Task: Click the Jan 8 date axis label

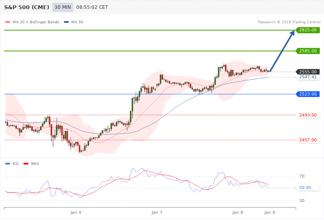Action: point(237,212)
